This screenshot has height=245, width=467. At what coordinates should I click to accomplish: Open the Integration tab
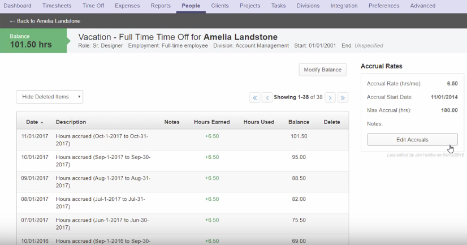344,6
